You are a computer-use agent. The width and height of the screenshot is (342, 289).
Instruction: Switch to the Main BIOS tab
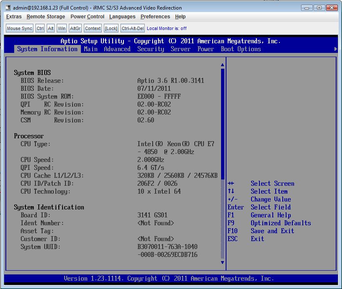(91, 49)
